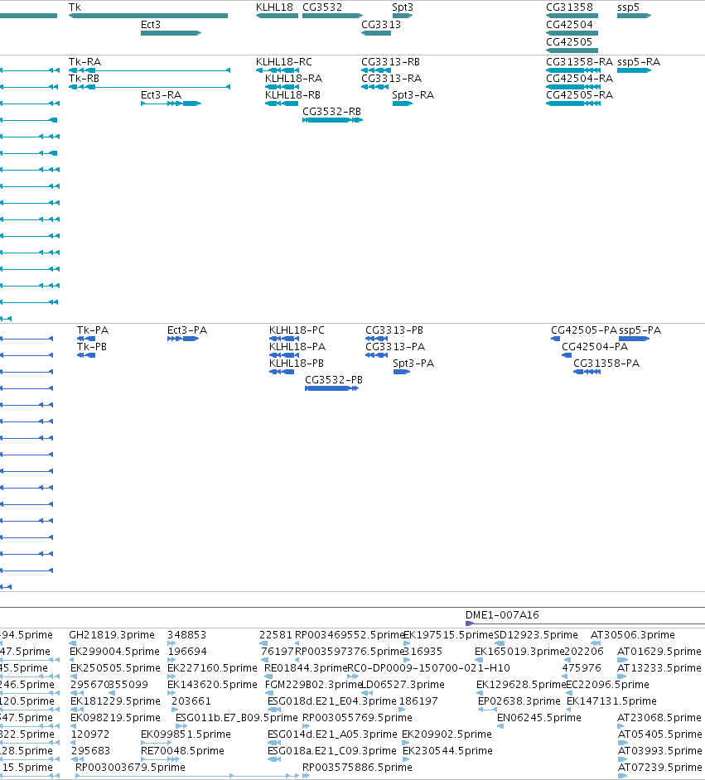Image resolution: width=705 pixels, height=780 pixels.
Task: Click the Tk-PB protein label
Action: (x=92, y=347)
